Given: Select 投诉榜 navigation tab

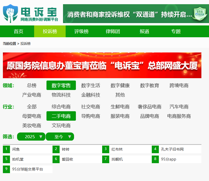Looking at the screenshot, I should pyautogui.click(x=50, y=31).
